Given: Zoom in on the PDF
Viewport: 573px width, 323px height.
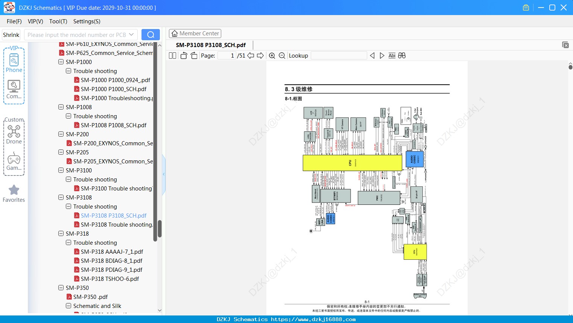Looking at the screenshot, I should [x=272, y=56].
